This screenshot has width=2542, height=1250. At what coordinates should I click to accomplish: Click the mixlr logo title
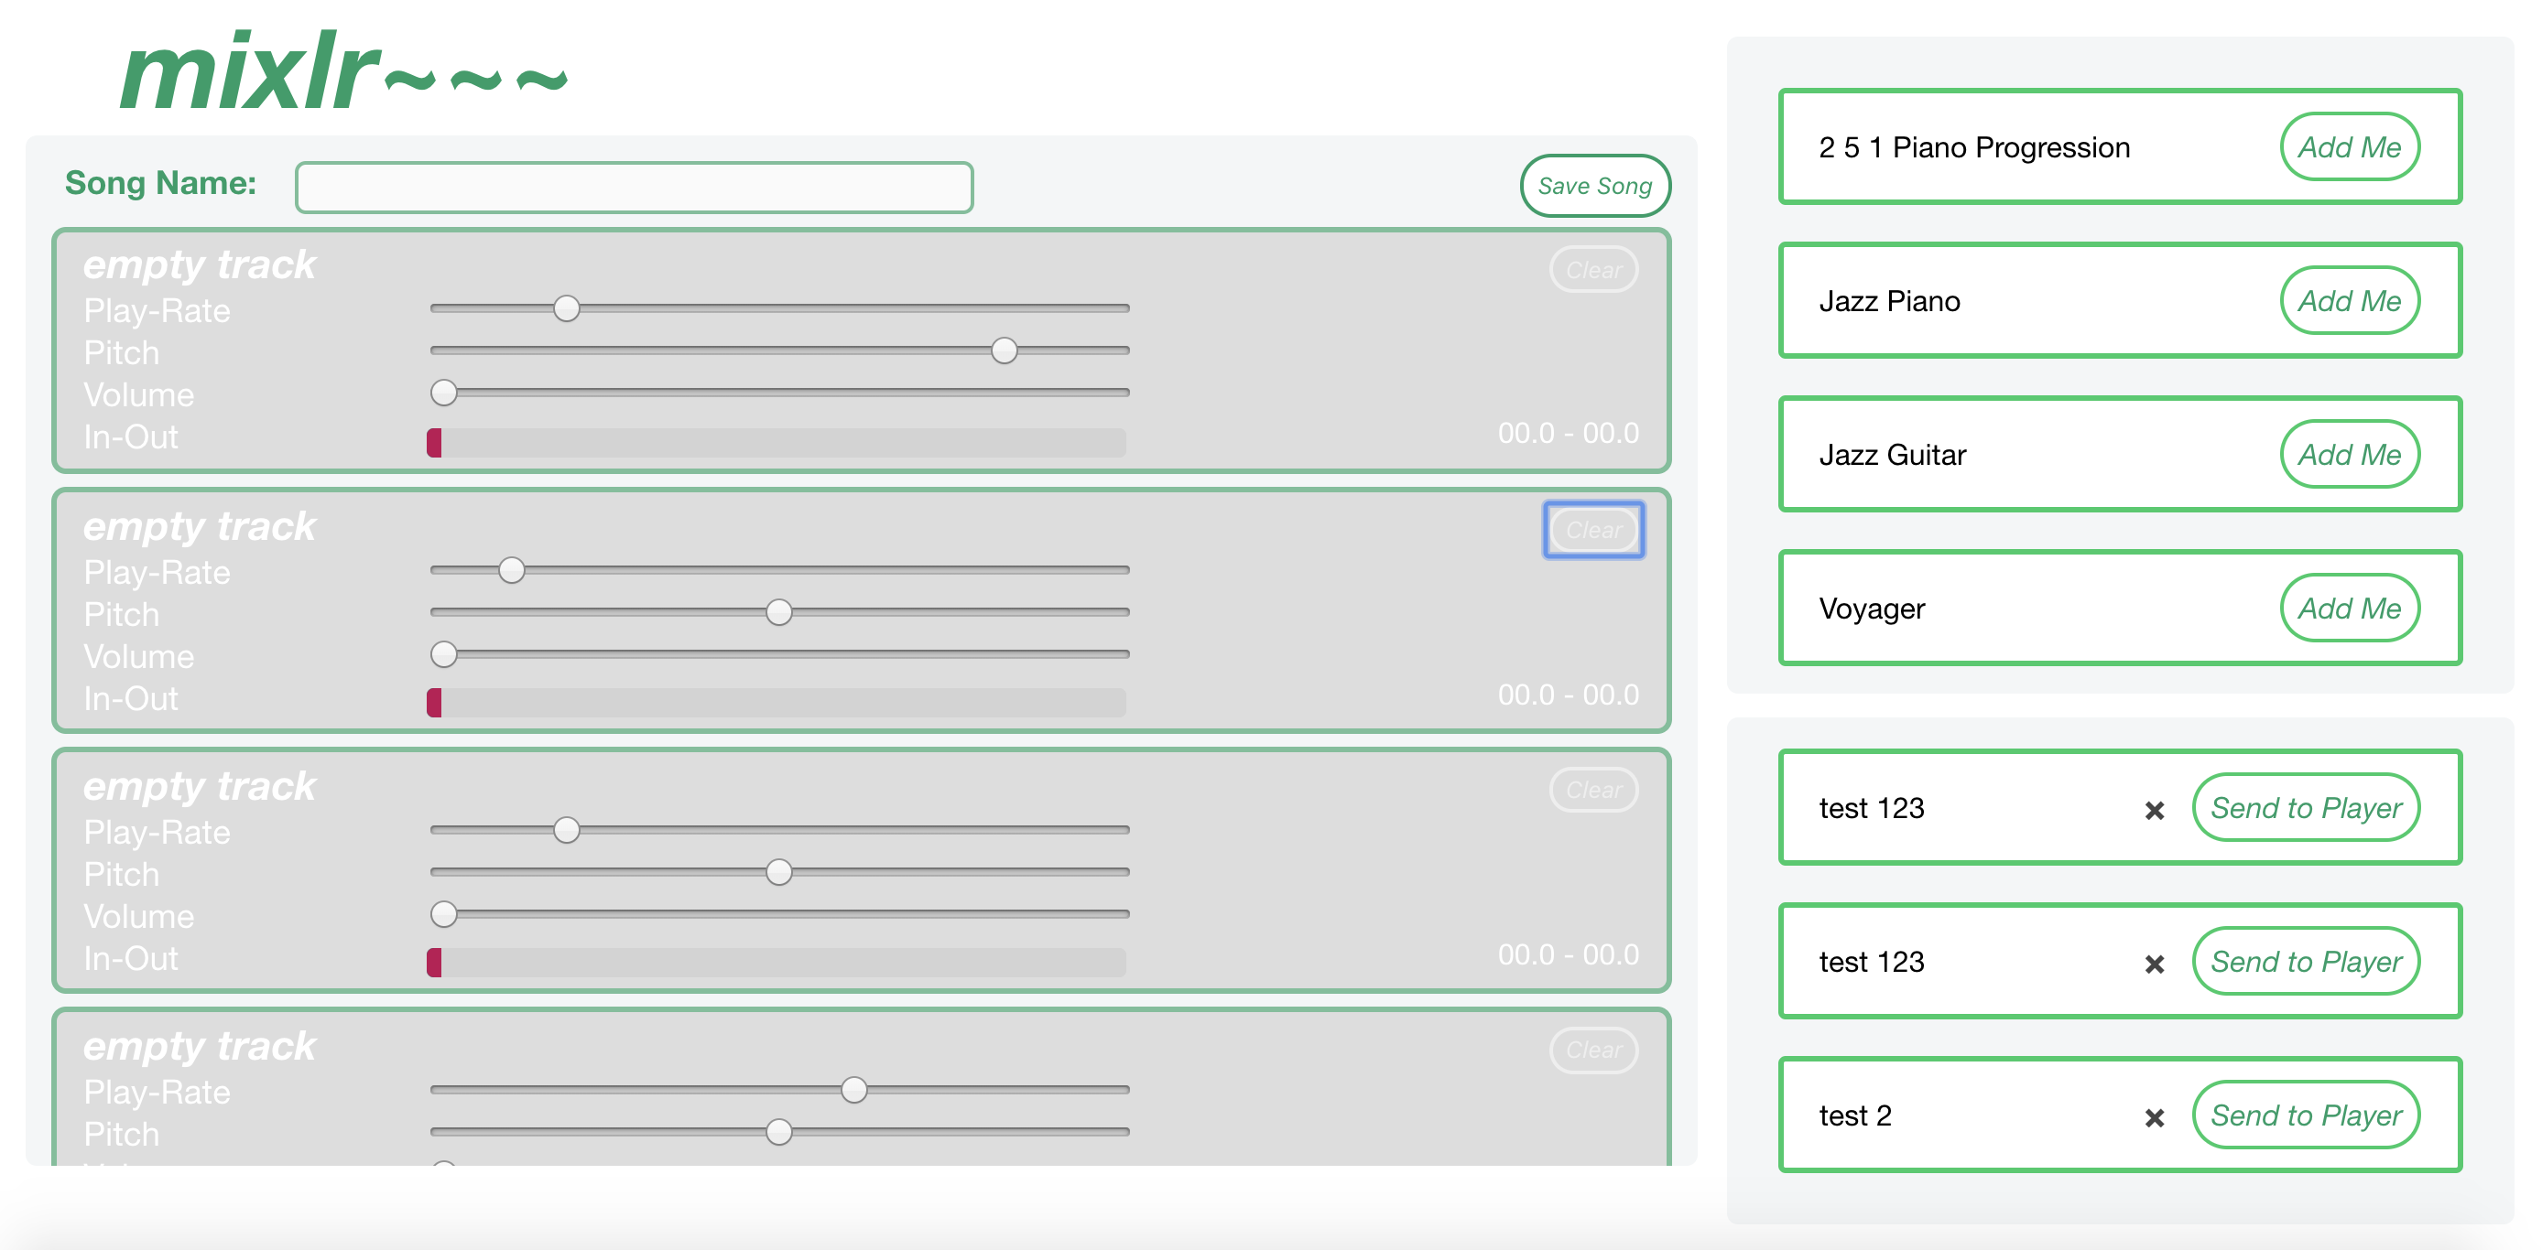coord(342,73)
